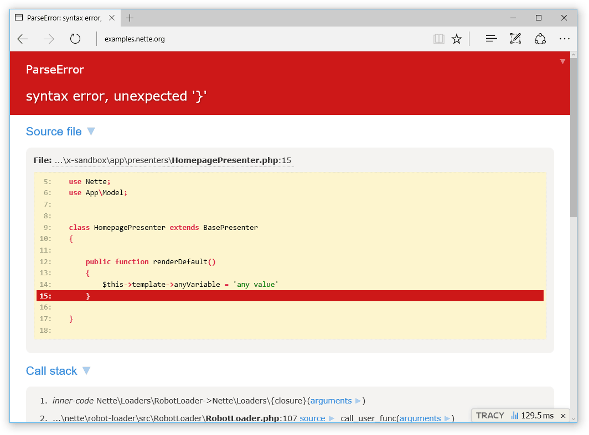Add this page to Favorites
The height and width of the screenshot is (435, 589).
pyautogui.click(x=457, y=39)
